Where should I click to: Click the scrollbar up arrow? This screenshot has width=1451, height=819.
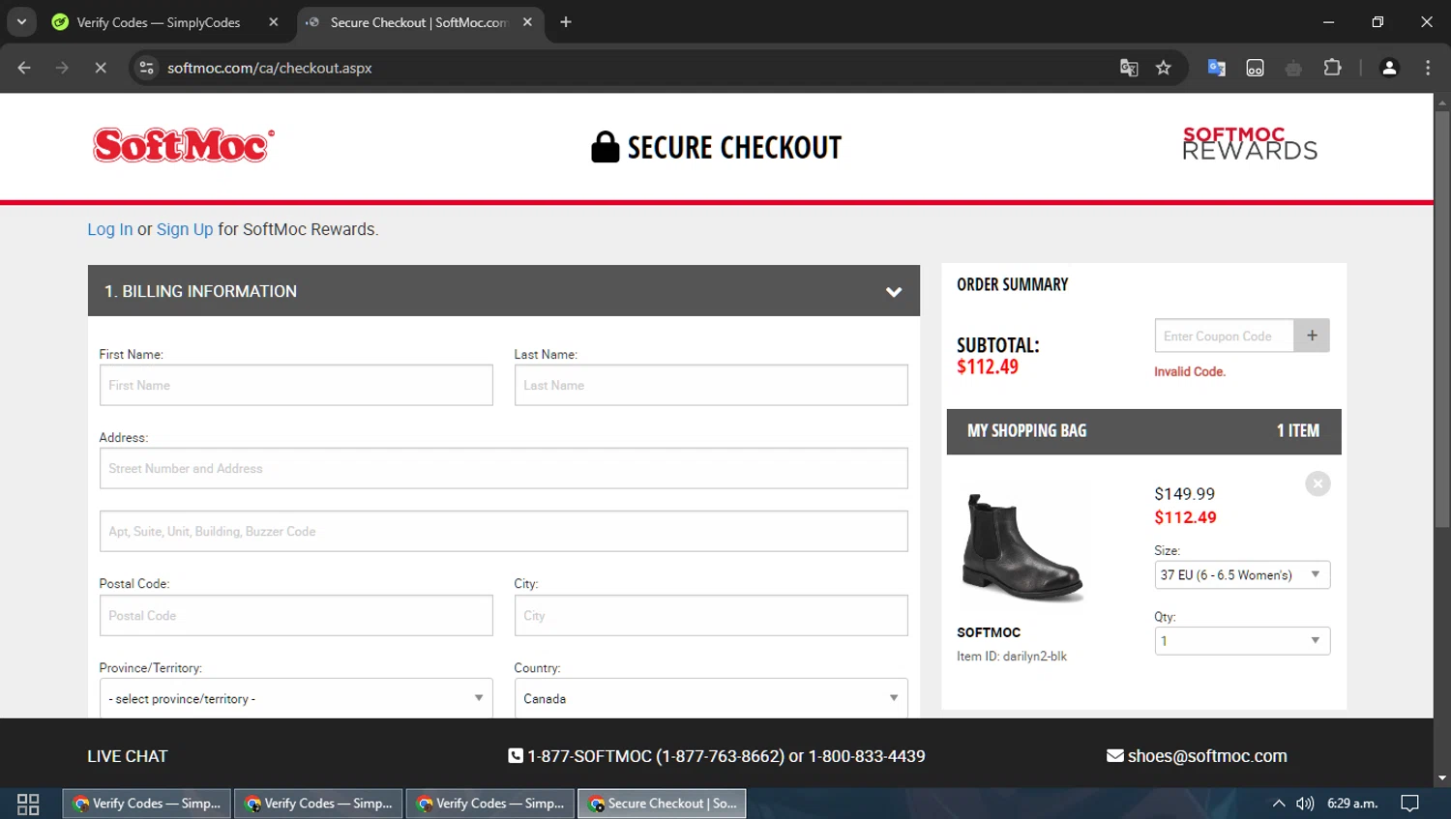click(1442, 102)
